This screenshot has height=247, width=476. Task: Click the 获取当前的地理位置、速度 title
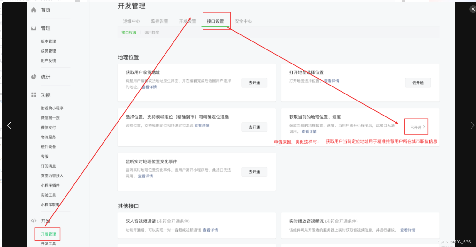[315, 117]
